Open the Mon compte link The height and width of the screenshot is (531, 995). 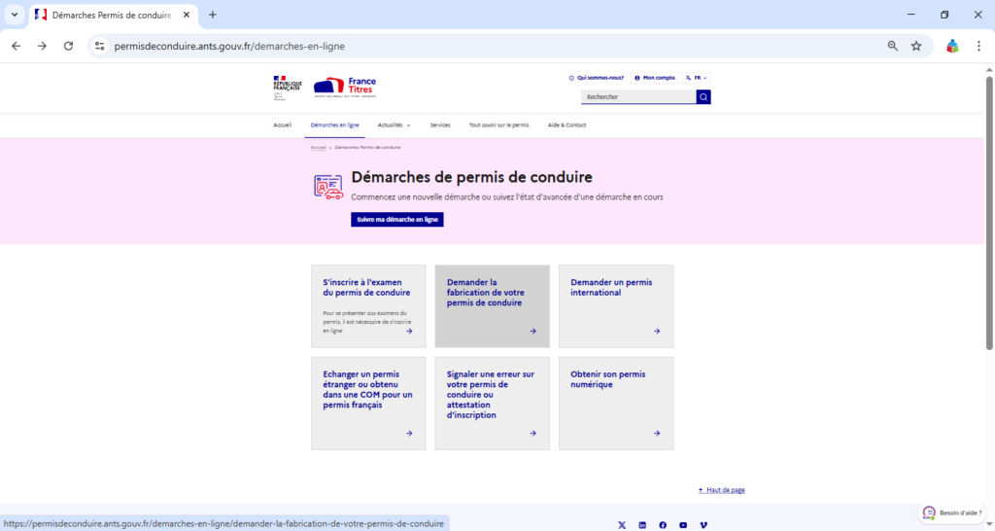click(654, 78)
